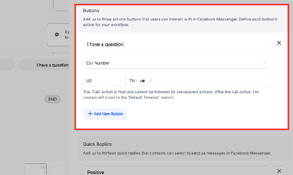This screenshot has height=175, width=293.
Task: Click the Call Number dropdown chevron
Action: coord(264,63)
